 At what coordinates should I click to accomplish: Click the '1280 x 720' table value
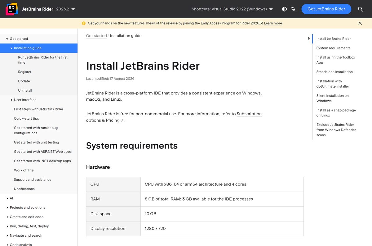click(155, 229)
